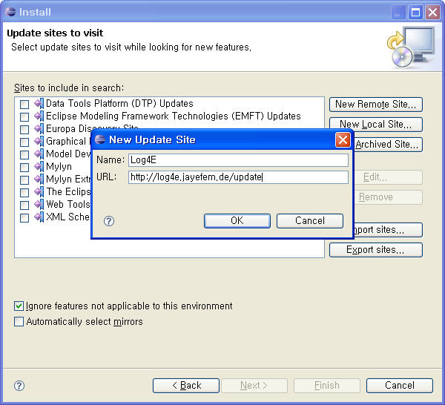
Task: Click the EMFT Updates site icon
Action: (x=39, y=116)
